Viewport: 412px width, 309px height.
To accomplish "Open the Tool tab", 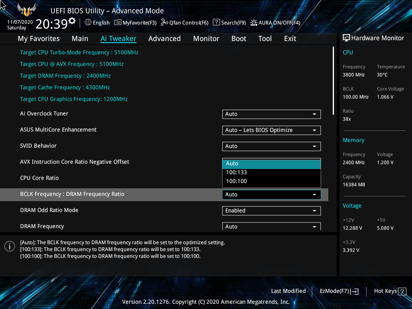I will coord(265,39).
